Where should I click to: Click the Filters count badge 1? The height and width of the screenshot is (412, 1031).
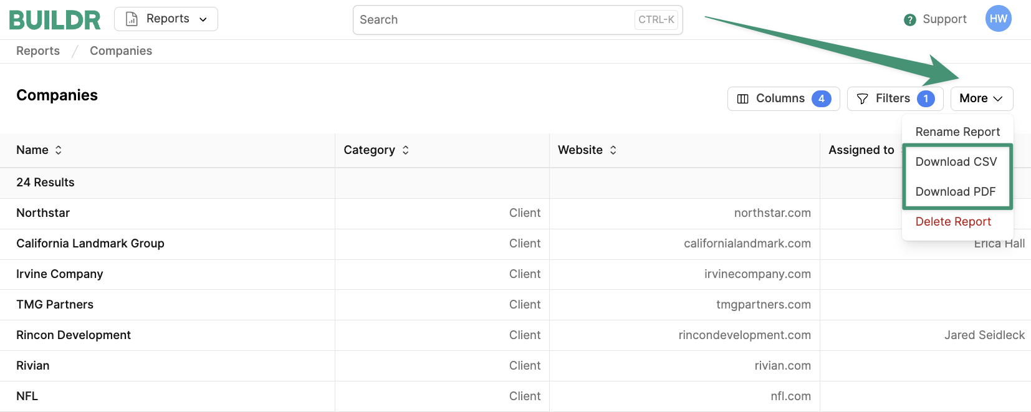[926, 98]
